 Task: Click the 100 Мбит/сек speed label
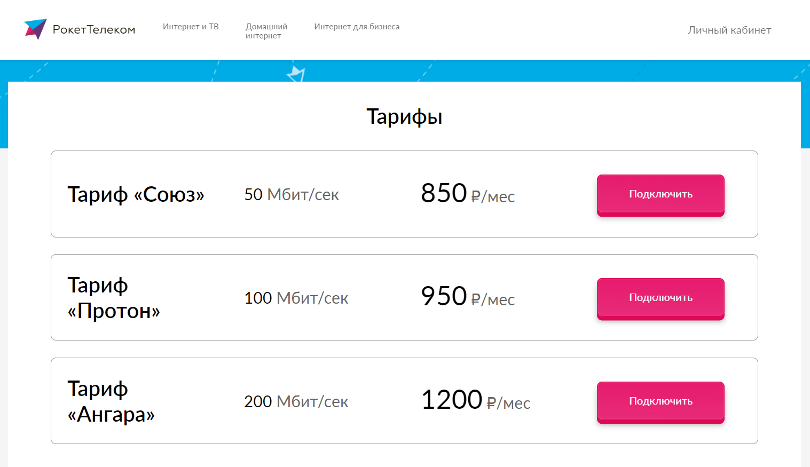(x=296, y=298)
